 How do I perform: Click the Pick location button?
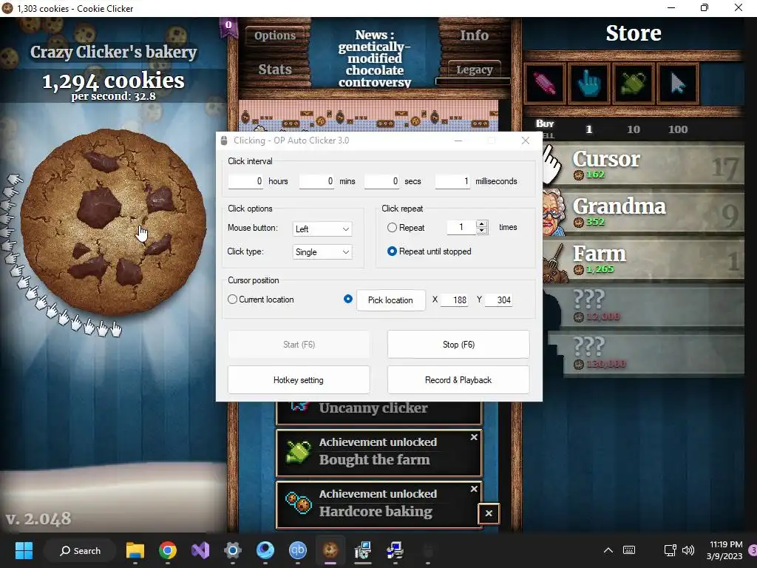pos(390,300)
